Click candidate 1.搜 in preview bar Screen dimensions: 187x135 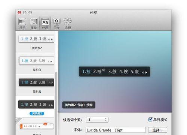pyautogui.click(x=86, y=72)
